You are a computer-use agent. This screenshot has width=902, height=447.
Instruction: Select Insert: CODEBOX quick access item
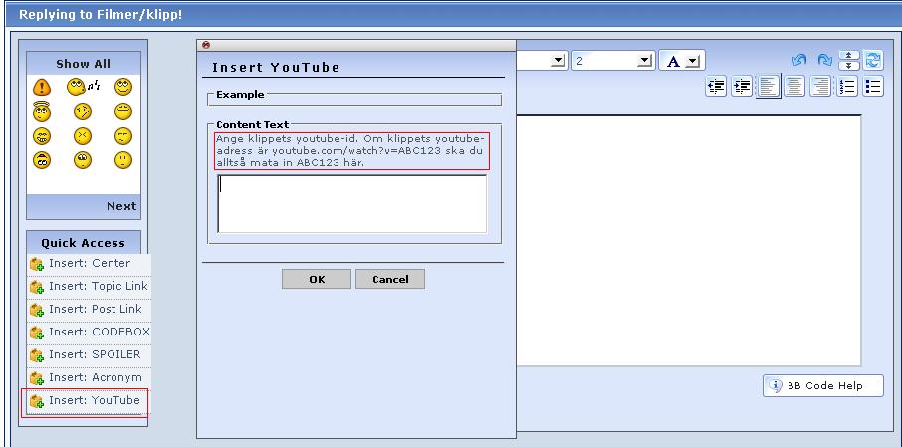click(90, 332)
